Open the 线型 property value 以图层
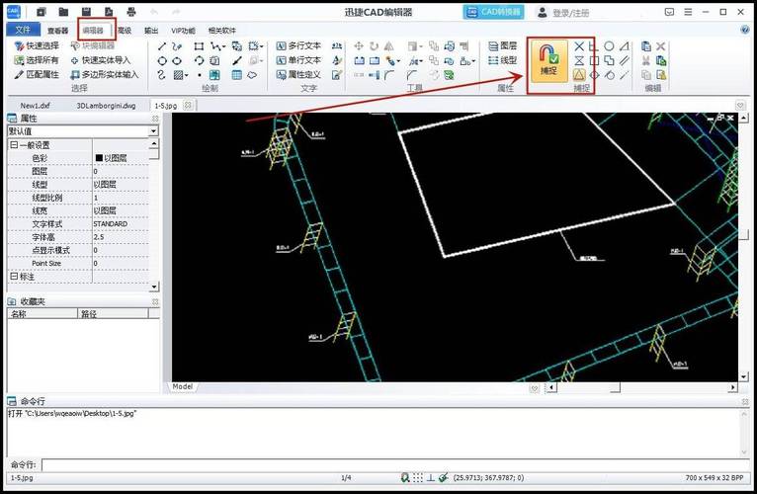This screenshot has width=757, height=494. point(121,185)
